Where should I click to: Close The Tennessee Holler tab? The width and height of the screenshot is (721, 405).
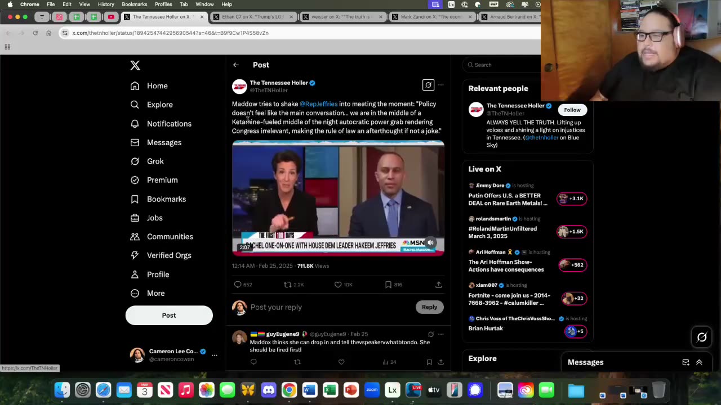coord(202,17)
